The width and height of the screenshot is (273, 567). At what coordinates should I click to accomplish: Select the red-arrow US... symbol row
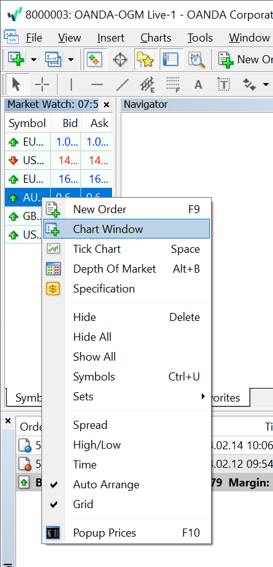[x=58, y=160]
